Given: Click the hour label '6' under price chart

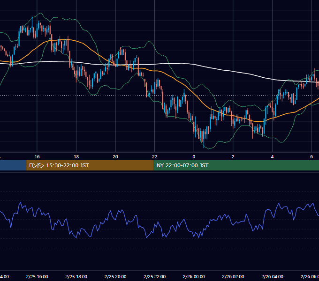Looking at the screenshot, I should [311, 157].
